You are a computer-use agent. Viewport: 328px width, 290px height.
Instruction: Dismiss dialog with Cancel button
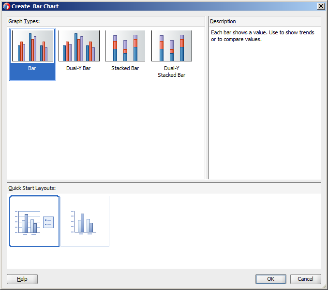(305, 279)
